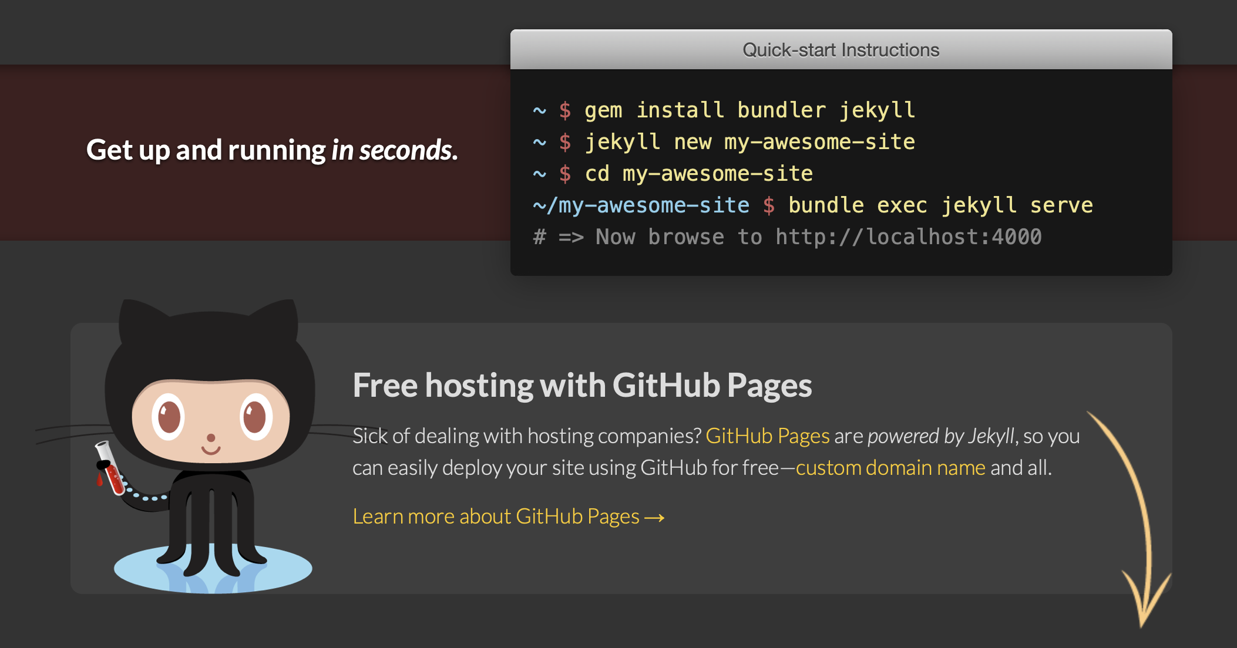Viewport: 1237px width, 648px height.
Task: Click the dollar prompt before gem install
Action: (x=565, y=109)
